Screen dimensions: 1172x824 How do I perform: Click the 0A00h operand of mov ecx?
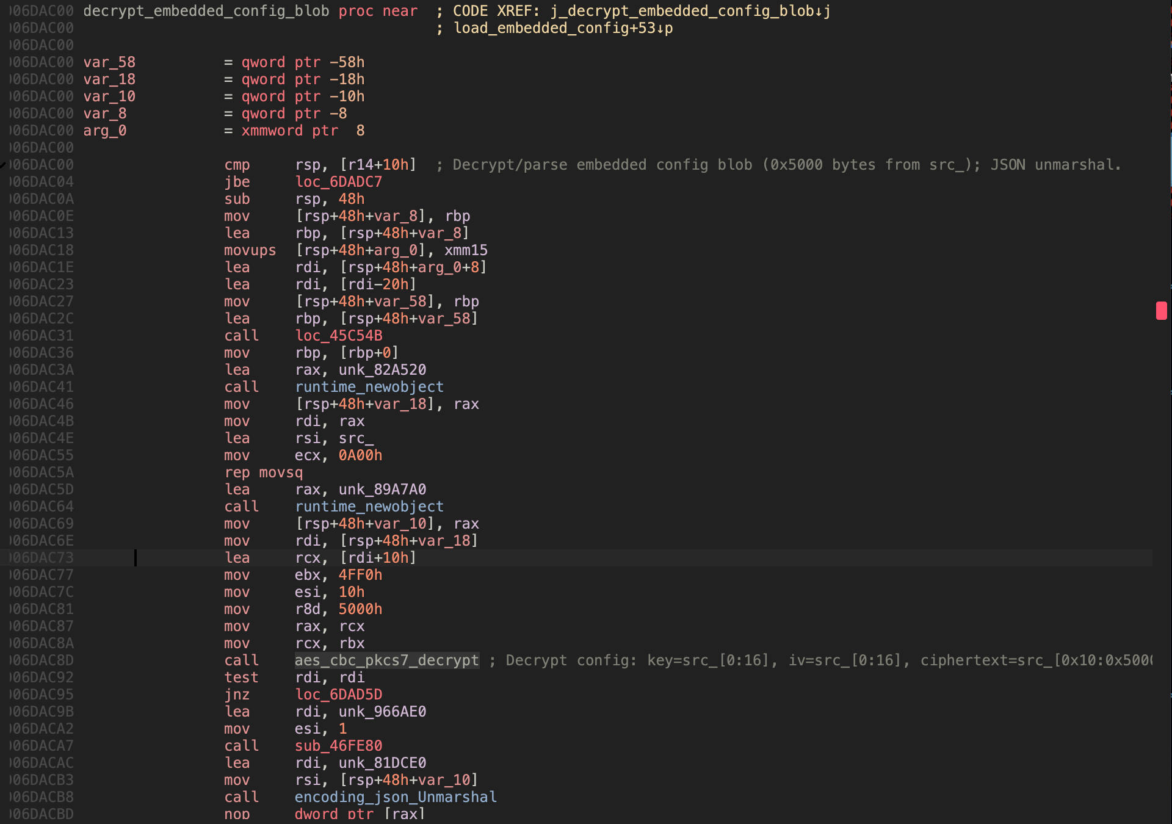(x=360, y=455)
